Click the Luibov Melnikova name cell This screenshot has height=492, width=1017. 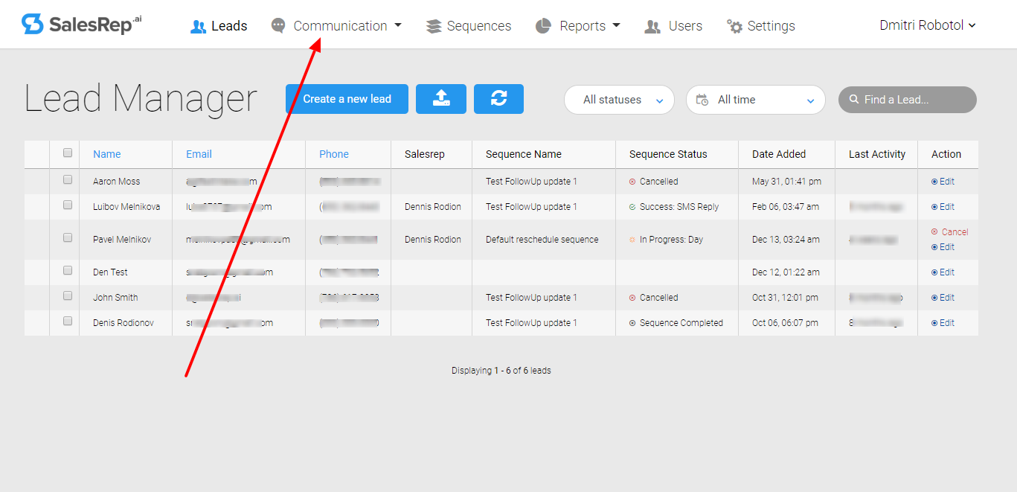[126, 207]
